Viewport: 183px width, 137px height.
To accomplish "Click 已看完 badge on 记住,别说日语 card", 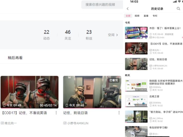I will click(114, 80).
